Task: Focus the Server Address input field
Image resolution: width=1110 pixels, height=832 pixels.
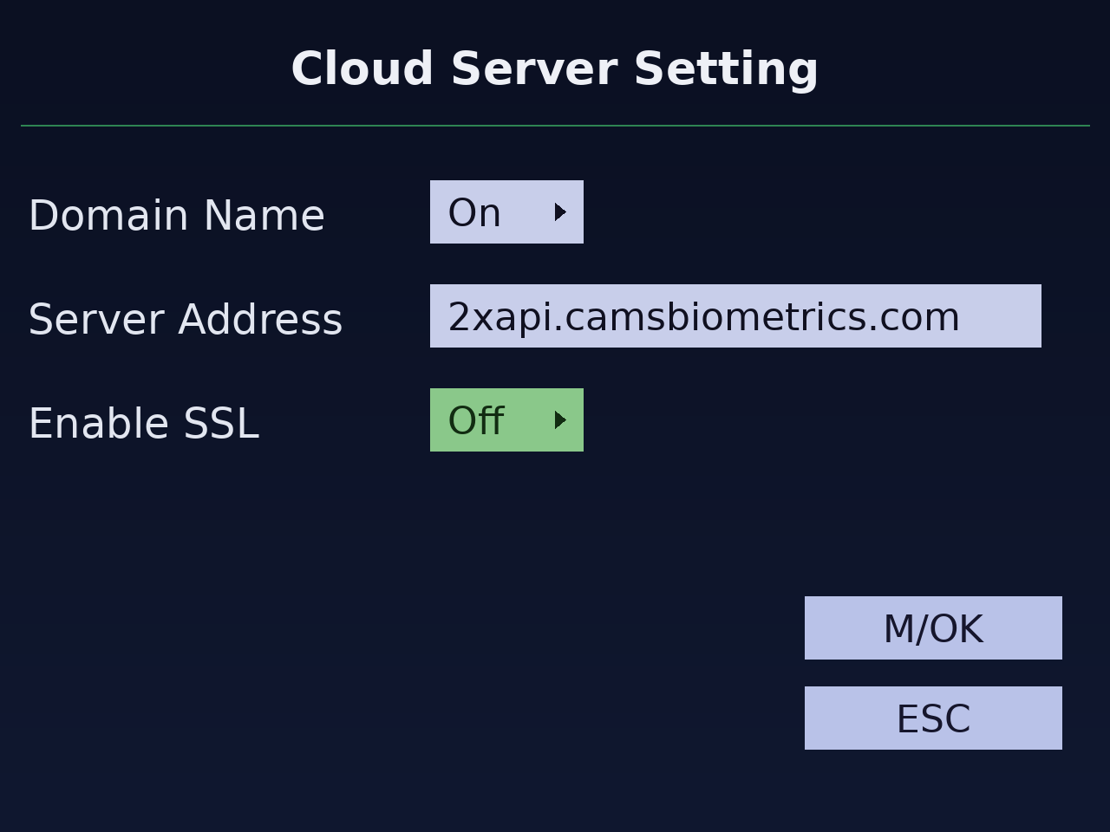Action: (x=735, y=316)
